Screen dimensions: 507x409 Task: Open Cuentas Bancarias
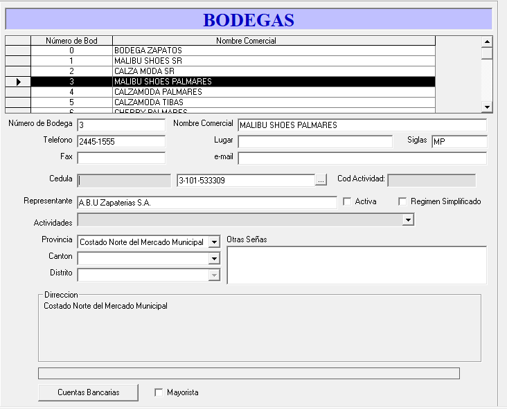coord(88,392)
